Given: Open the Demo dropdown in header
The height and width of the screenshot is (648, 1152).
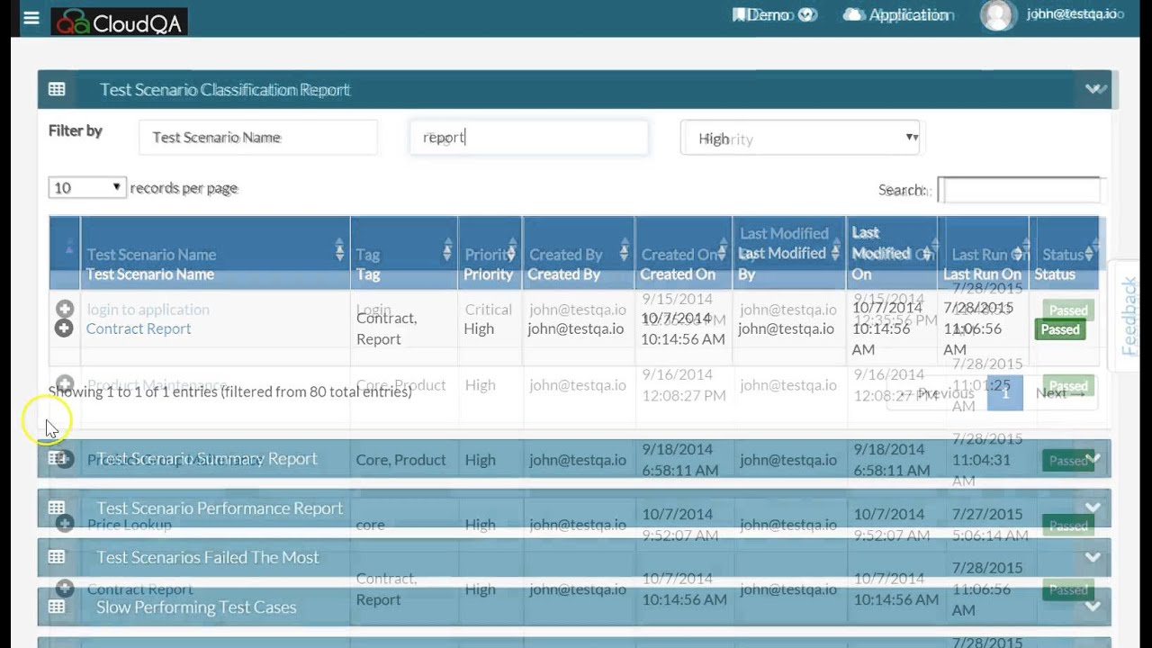Looking at the screenshot, I should [774, 14].
